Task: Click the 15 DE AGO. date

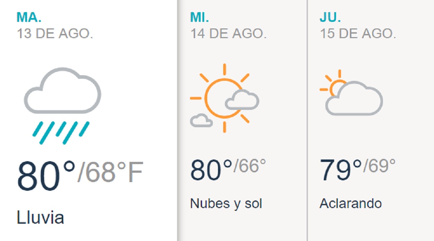Action: point(358,34)
